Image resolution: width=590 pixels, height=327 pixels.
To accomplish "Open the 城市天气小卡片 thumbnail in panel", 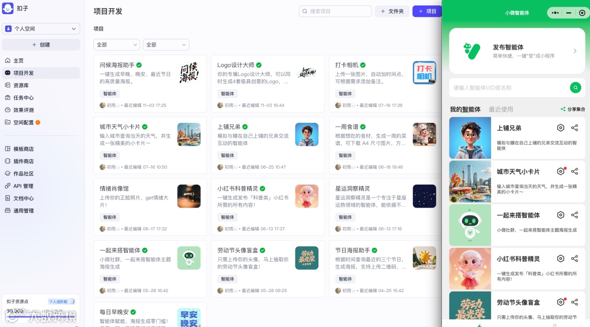I will [470, 182].
